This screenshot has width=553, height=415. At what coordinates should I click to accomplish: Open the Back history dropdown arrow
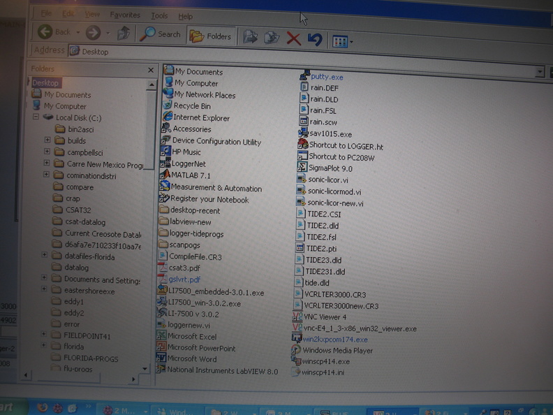click(x=78, y=32)
